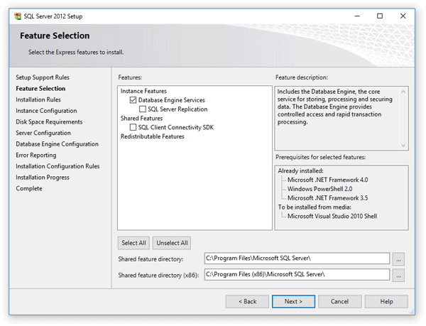Select the Database Engine Configuration step
426x326 pixels.
point(57,144)
